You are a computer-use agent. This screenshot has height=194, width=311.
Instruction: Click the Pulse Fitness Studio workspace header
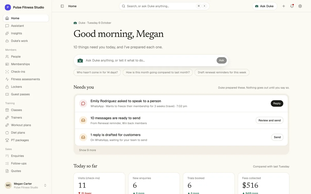coord(25,7)
